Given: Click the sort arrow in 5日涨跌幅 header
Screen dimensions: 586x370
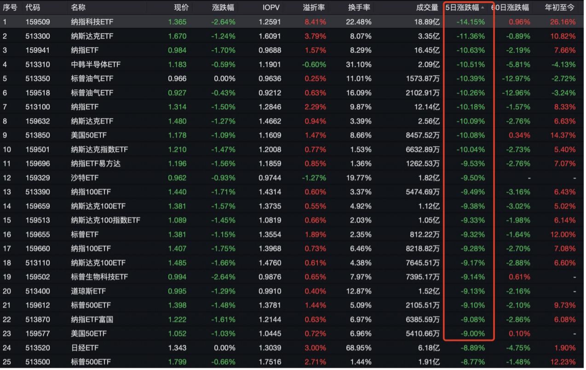Looking at the screenshot, I should coord(483,8).
